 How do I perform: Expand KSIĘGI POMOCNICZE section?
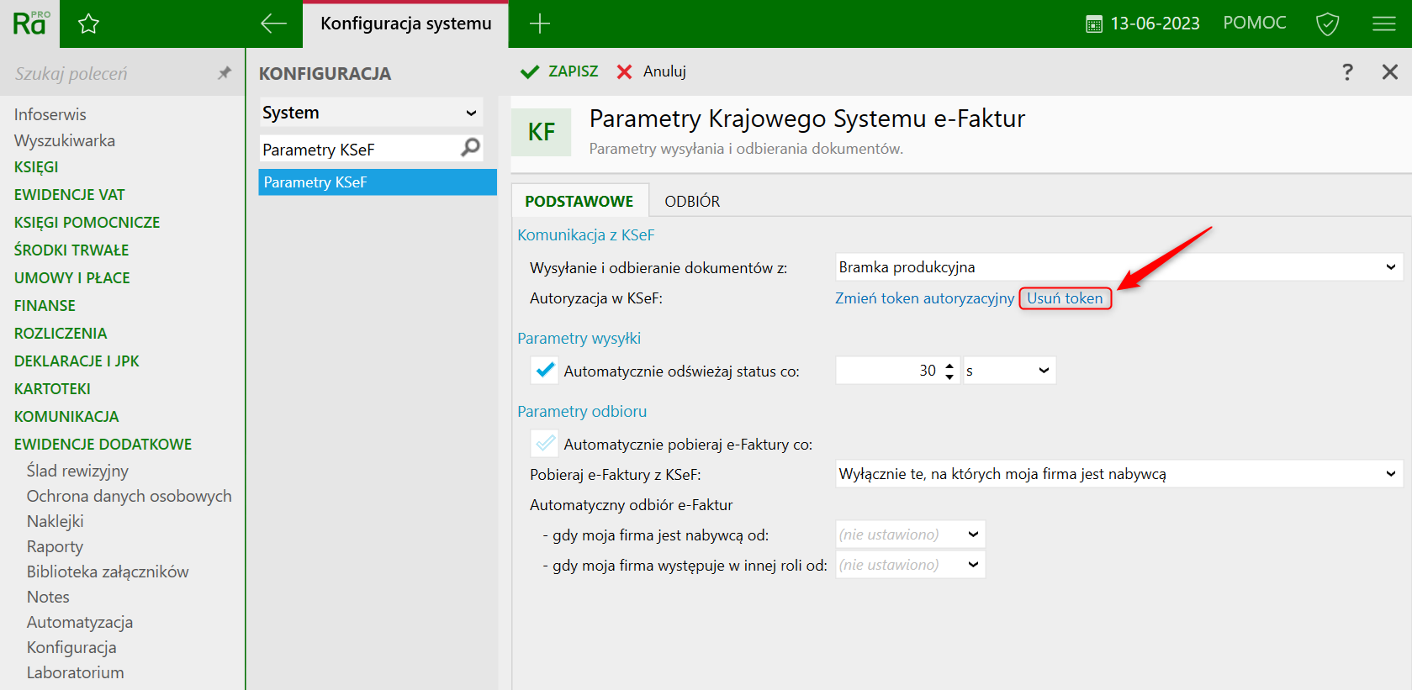87,223
